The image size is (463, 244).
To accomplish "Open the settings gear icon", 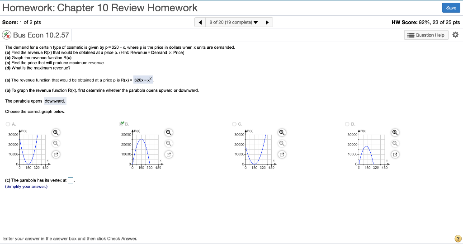I will (455, 35).
